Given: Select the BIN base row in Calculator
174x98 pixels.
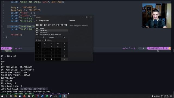Looking at the screenshot, I should pyautogui.click(x=52, y=35).
